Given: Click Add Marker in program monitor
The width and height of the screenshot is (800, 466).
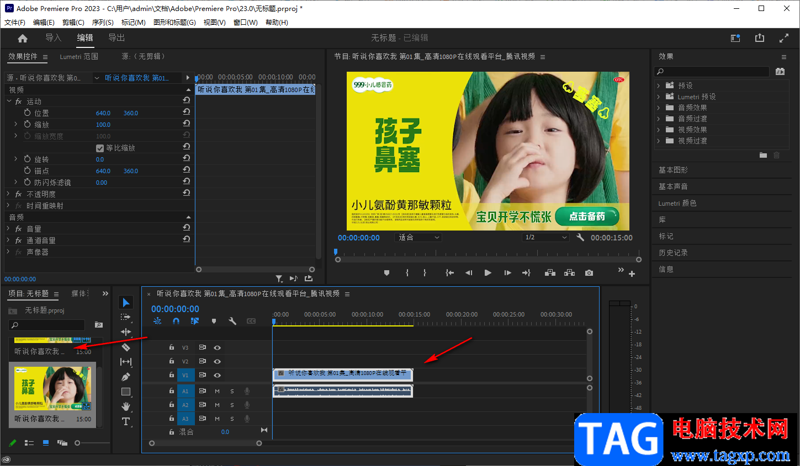Looking at the screenshot, I should pyautogui.click(x=386, y=273).
